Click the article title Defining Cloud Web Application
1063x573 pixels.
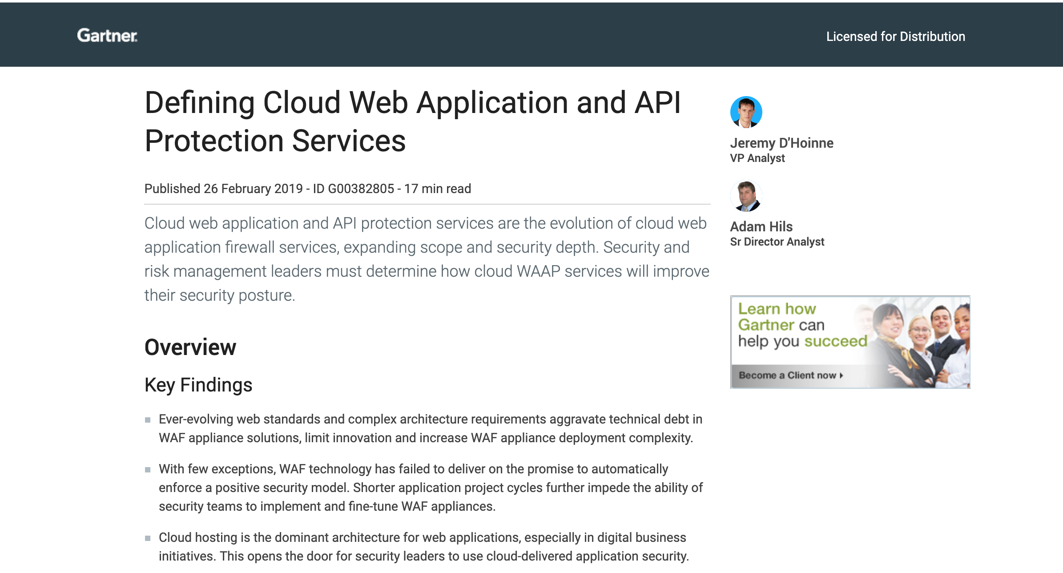click(412, 121)
